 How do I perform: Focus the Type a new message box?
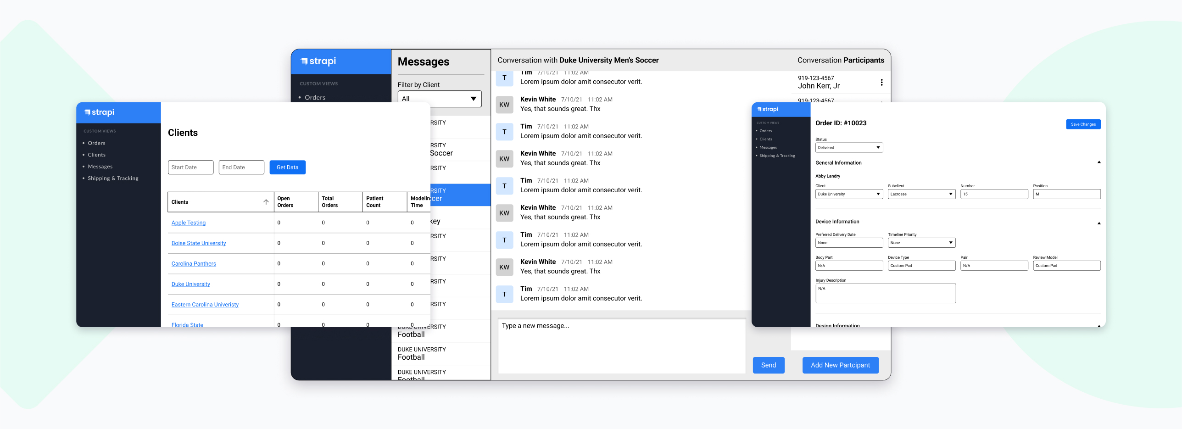point(621,345)
